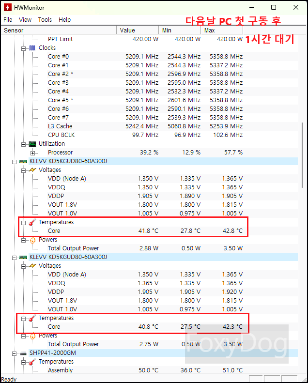
Task: Collapse the first KLEVV KD5KGUD80-60A300J node
Action: (x=15, y=162)
